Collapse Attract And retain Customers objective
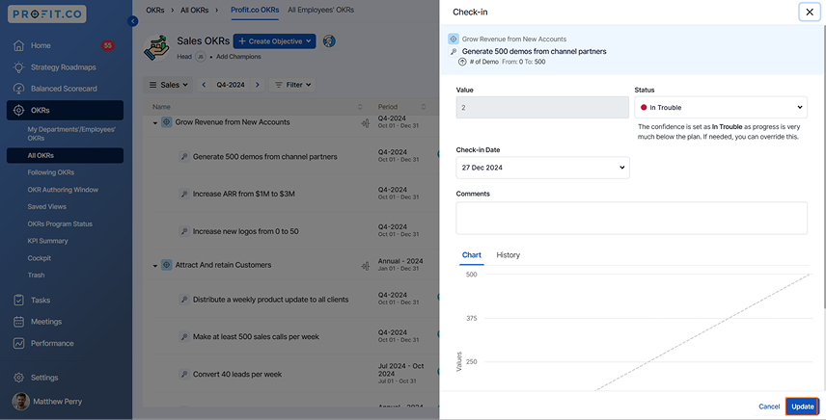Image resolution: width=826 pixels, height=420 pixels. (x=154, y=266)
